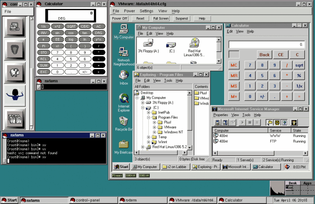Toggle the DRG angle mode in xcalc
The width and height of the screenshot is (315, 204).
click(x=98, y=33)
